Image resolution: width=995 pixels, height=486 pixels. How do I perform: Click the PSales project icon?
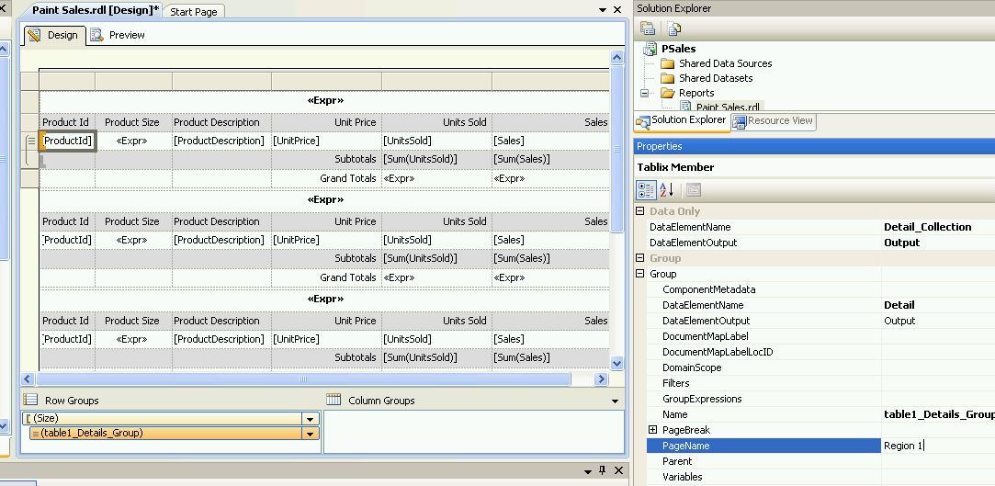click(x=650, y=49)
